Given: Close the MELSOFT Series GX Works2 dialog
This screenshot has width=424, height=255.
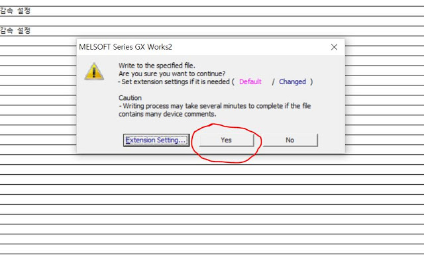Looking at the screenshot, I should click(x=334, y=47).
